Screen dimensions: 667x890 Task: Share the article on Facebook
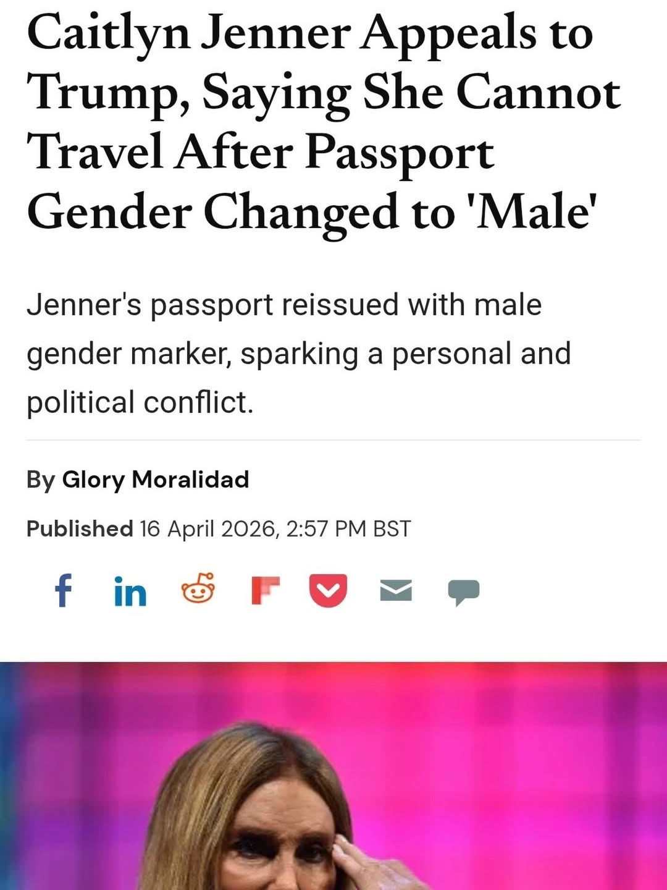(63, 591)
